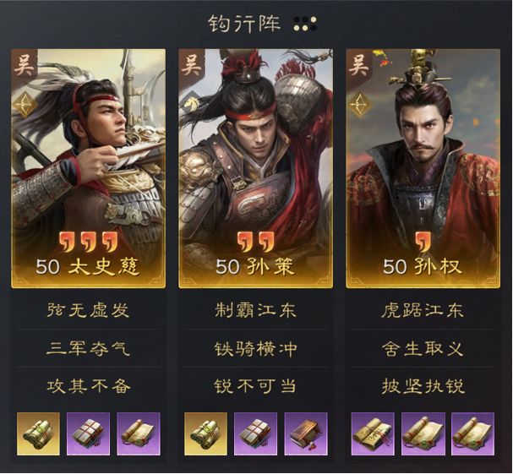Click the 吴 faction badge on 孙权 card

358,65
